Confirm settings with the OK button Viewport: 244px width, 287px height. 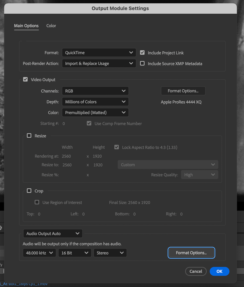[219, 271]
